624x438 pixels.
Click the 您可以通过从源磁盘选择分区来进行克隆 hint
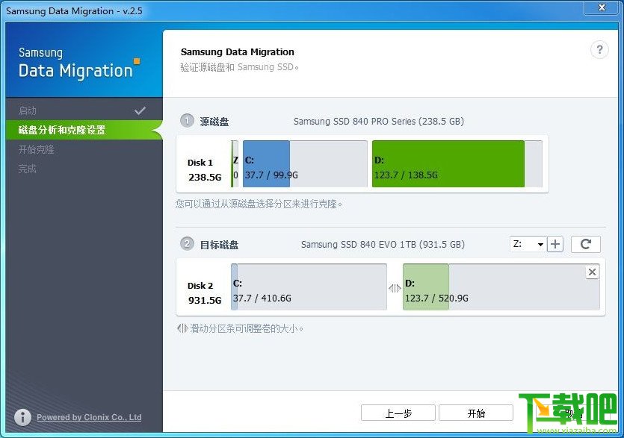(259, 204)
